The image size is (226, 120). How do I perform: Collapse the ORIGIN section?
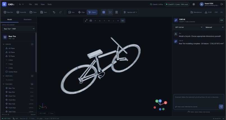(4, 44)
